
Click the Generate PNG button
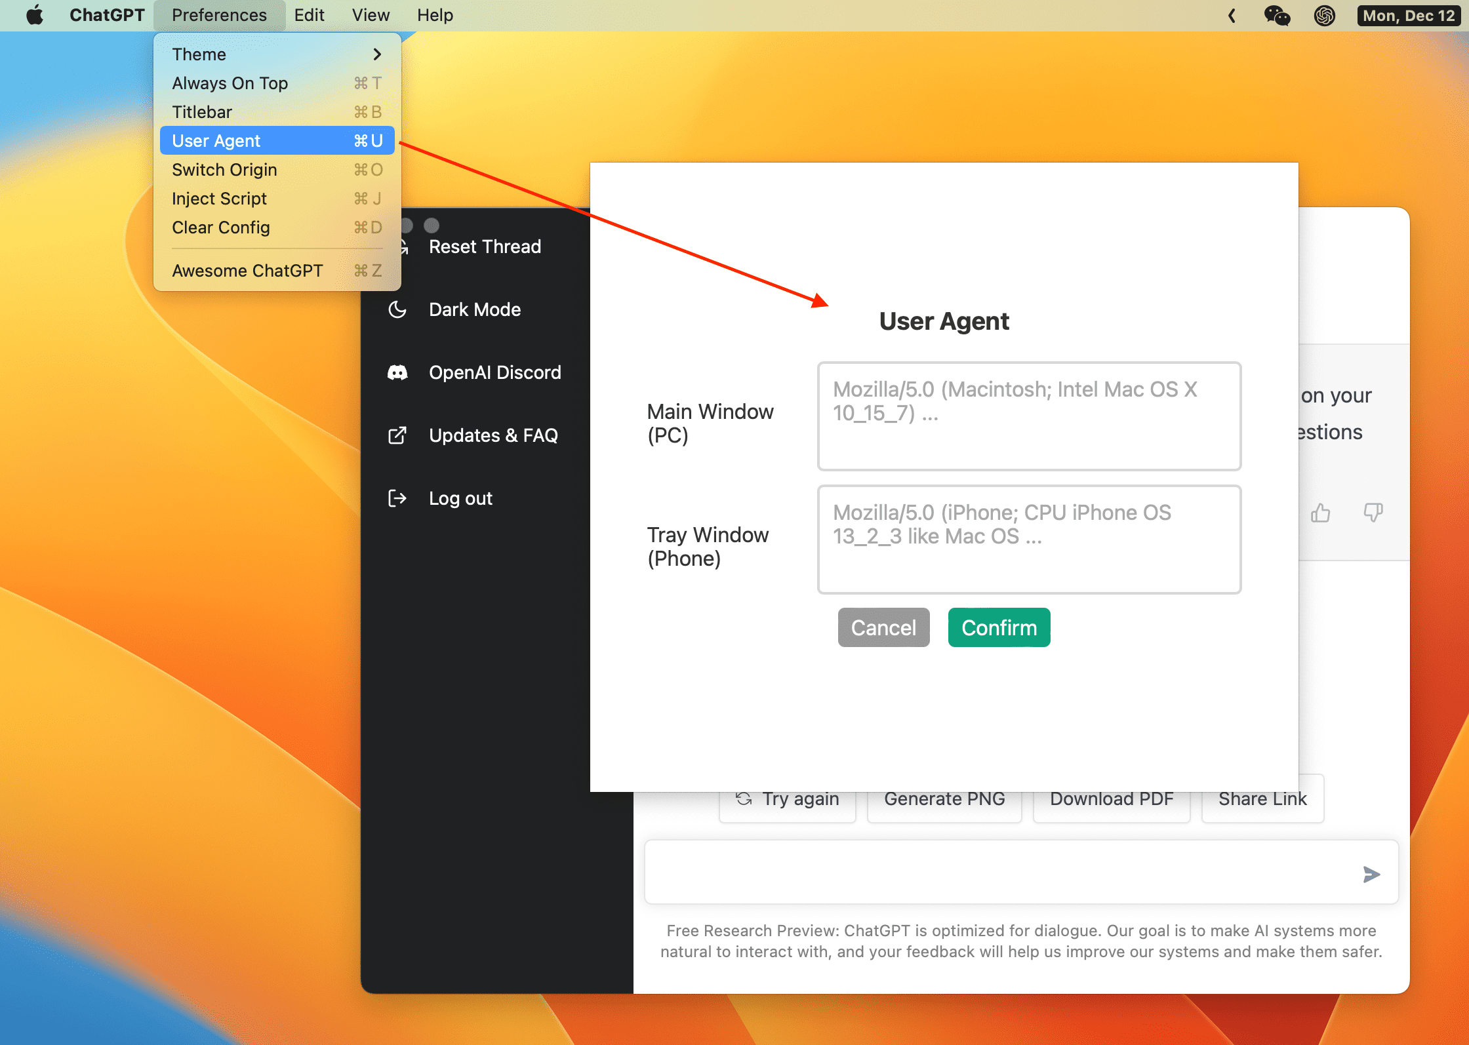click(944, 799)
